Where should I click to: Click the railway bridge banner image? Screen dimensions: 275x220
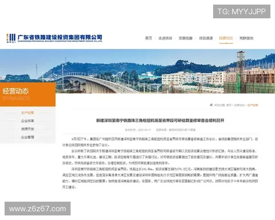click(x=137, y=71)
